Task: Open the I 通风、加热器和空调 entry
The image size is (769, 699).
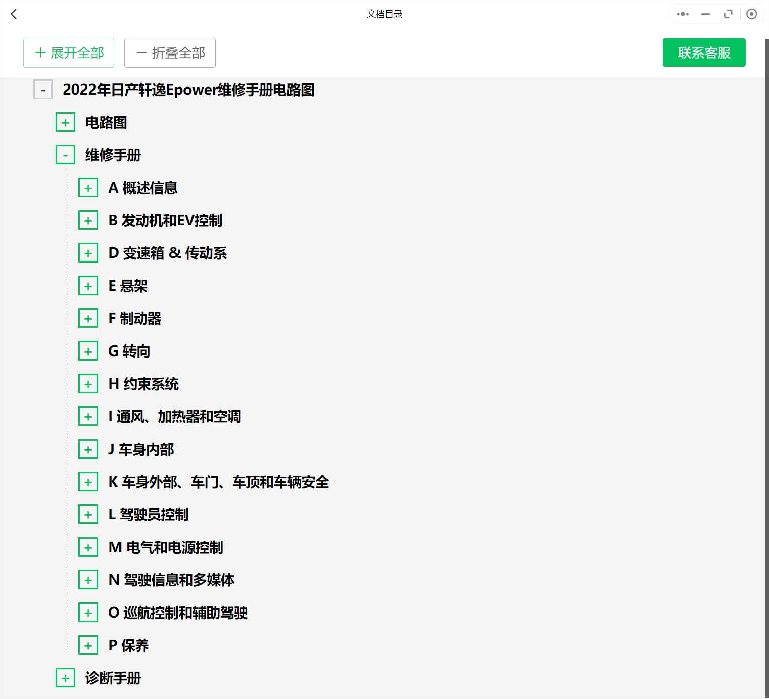Action: pos(174,417)
